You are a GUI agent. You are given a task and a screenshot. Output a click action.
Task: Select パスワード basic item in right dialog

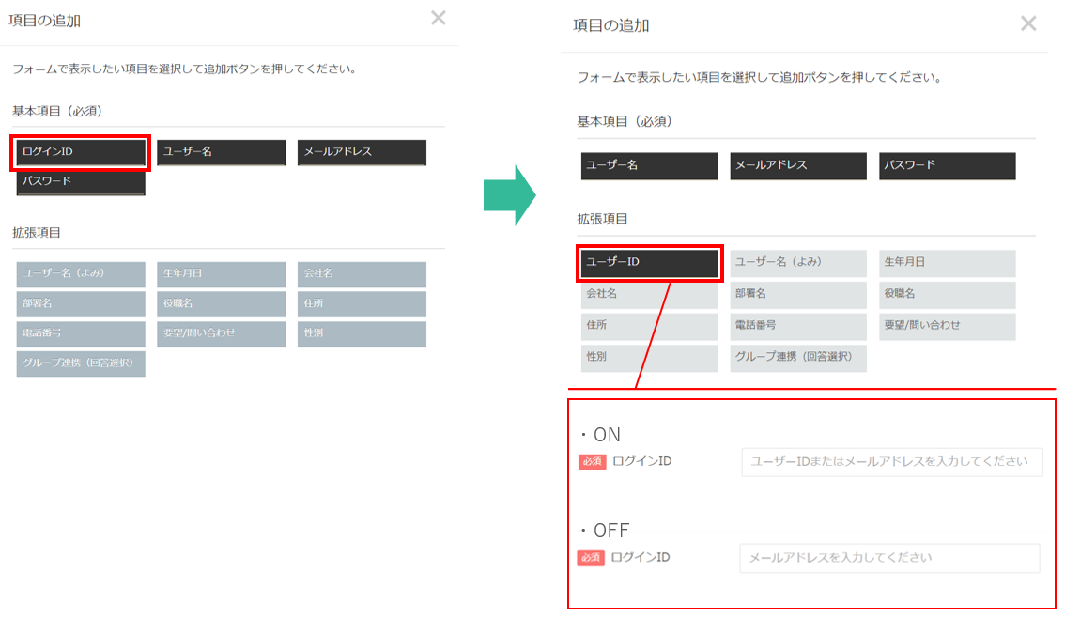(948, 166)
